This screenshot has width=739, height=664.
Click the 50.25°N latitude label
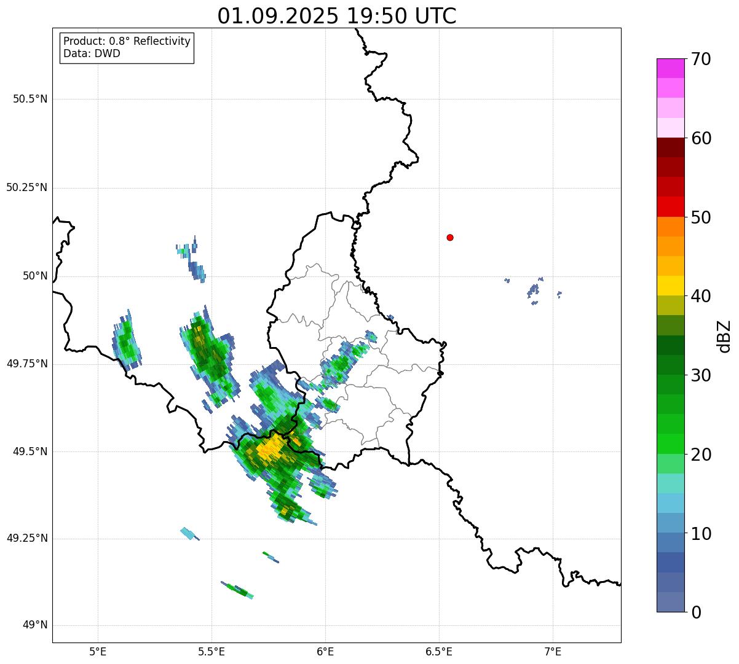(x=27, y=187)
